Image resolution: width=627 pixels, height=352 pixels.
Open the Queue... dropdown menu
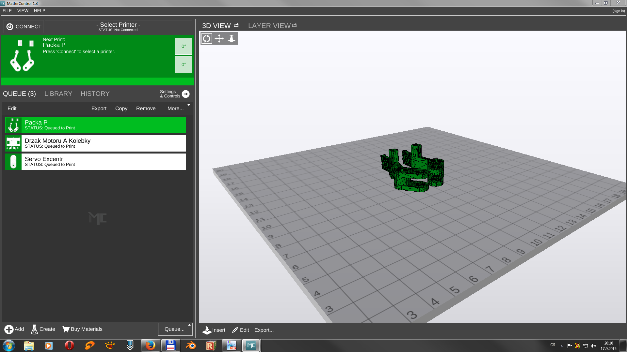tap(175, 329)
